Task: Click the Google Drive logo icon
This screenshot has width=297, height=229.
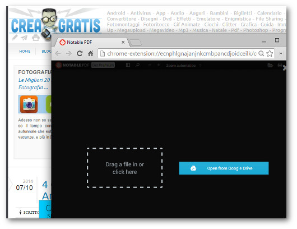Action: [x=193, y=168]
